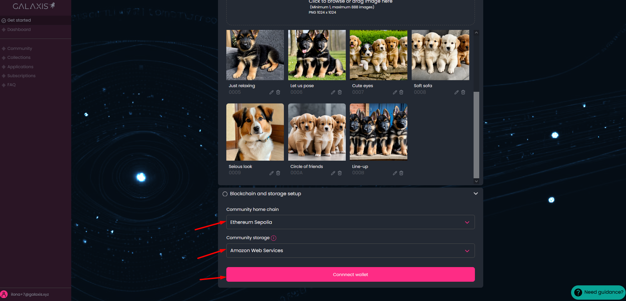626x301 pixels.
Task: Expand the Community storage dropdown
Action: coord(350,251)
